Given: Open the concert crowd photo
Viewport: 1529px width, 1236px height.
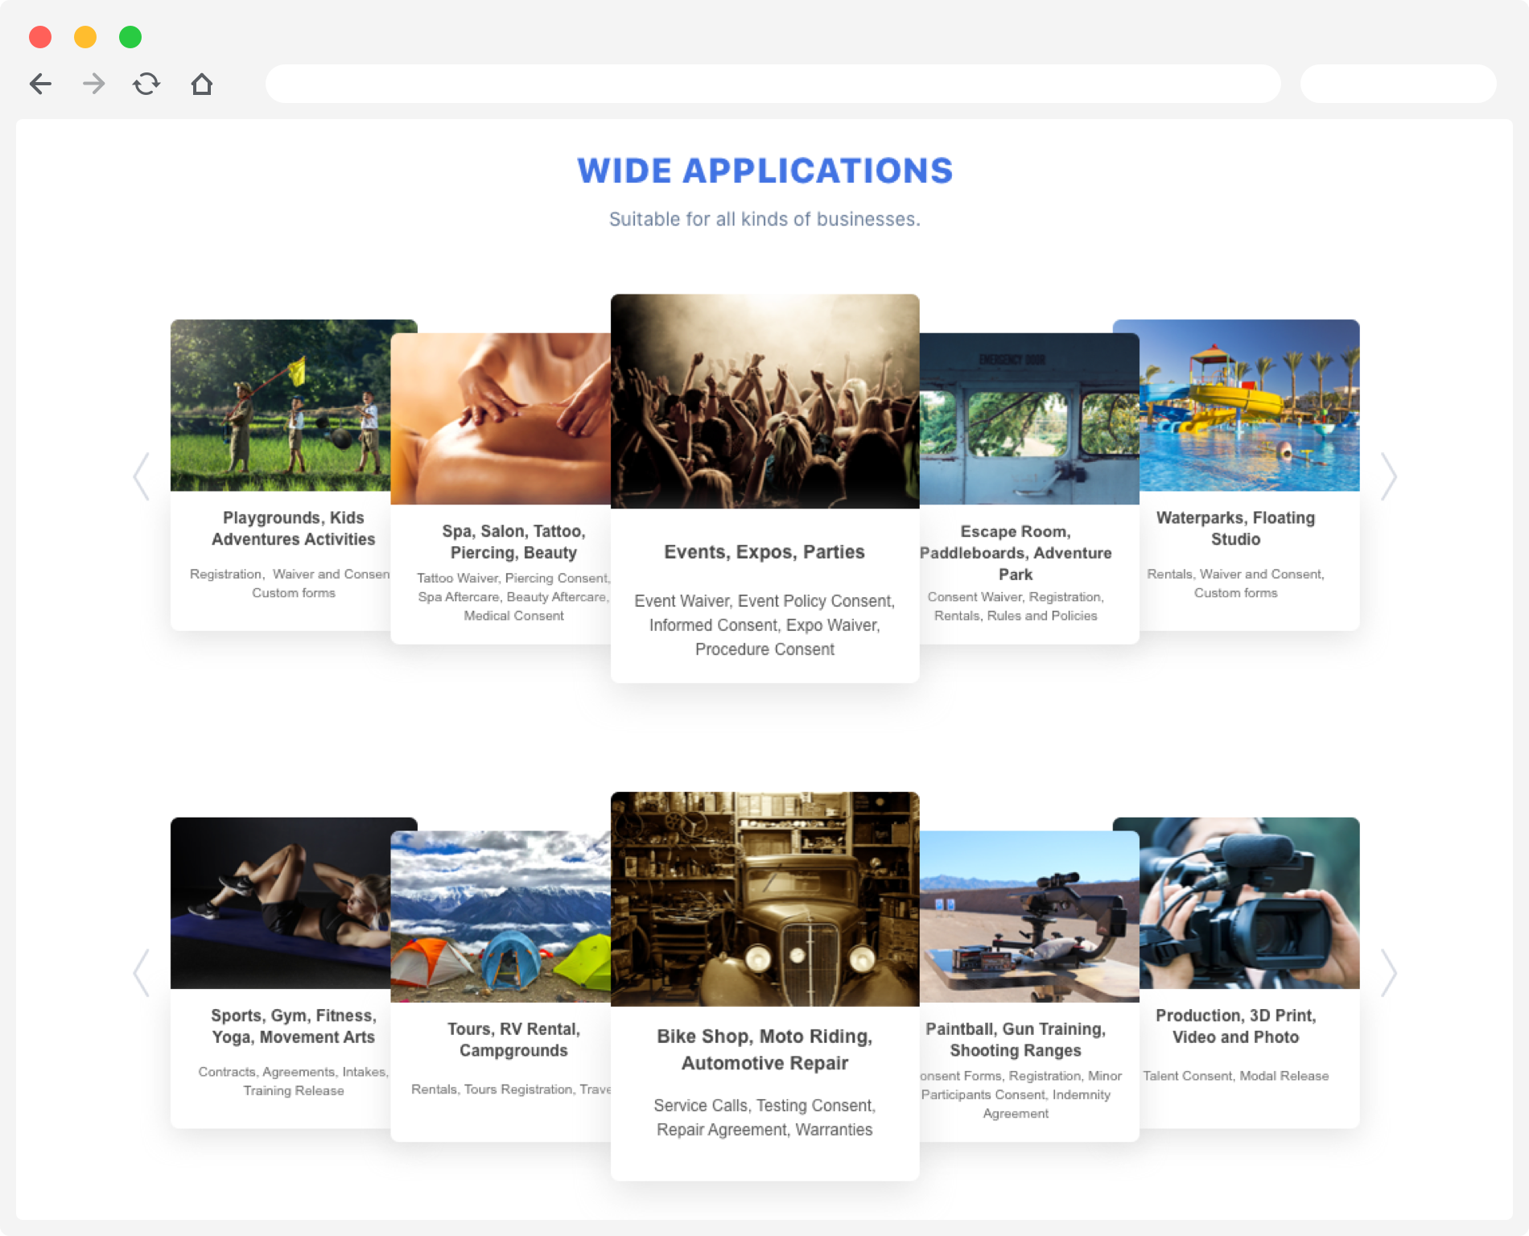Looking at the screenshot, I should [x=764, y=402].
